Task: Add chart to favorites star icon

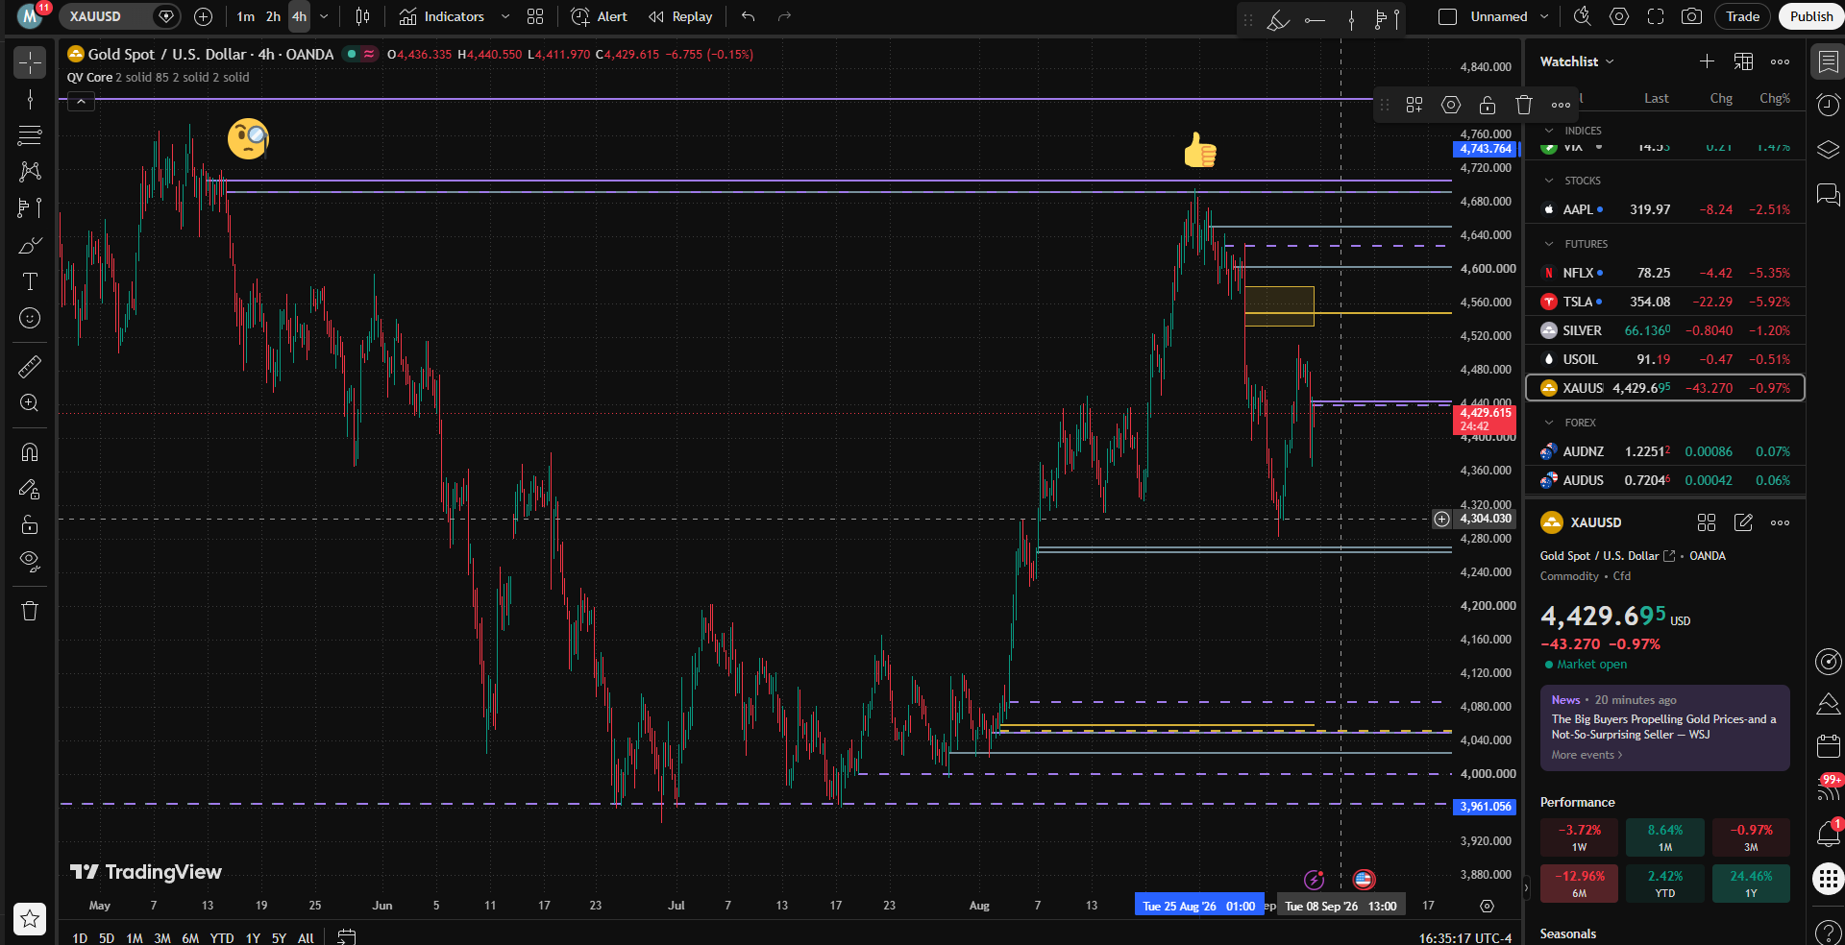Action: (x=30, y=919)
